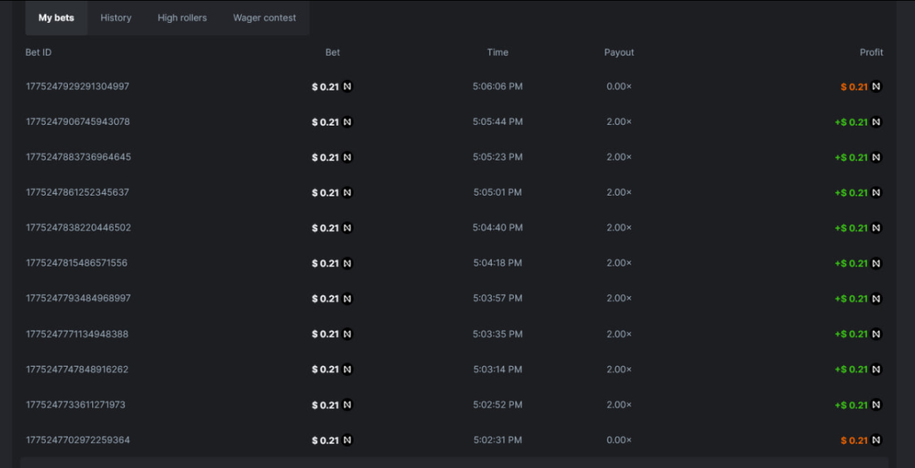
Task: Click the Profit column header
Action: point(871,53)
